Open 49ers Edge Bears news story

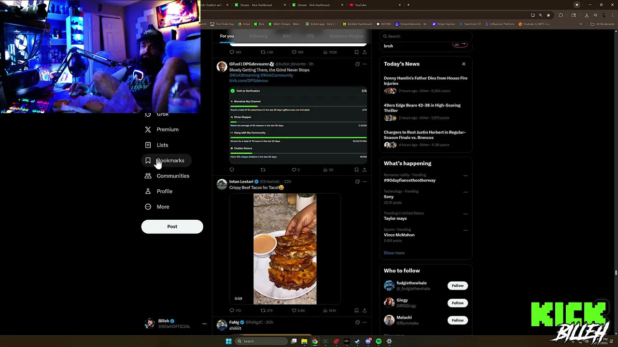pos(422,108)
